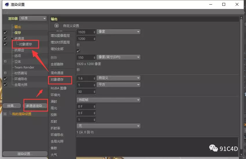Toggle the 保存 checkbox
The width and height of the screenshot is (246, 159).
tap(5, 33)
